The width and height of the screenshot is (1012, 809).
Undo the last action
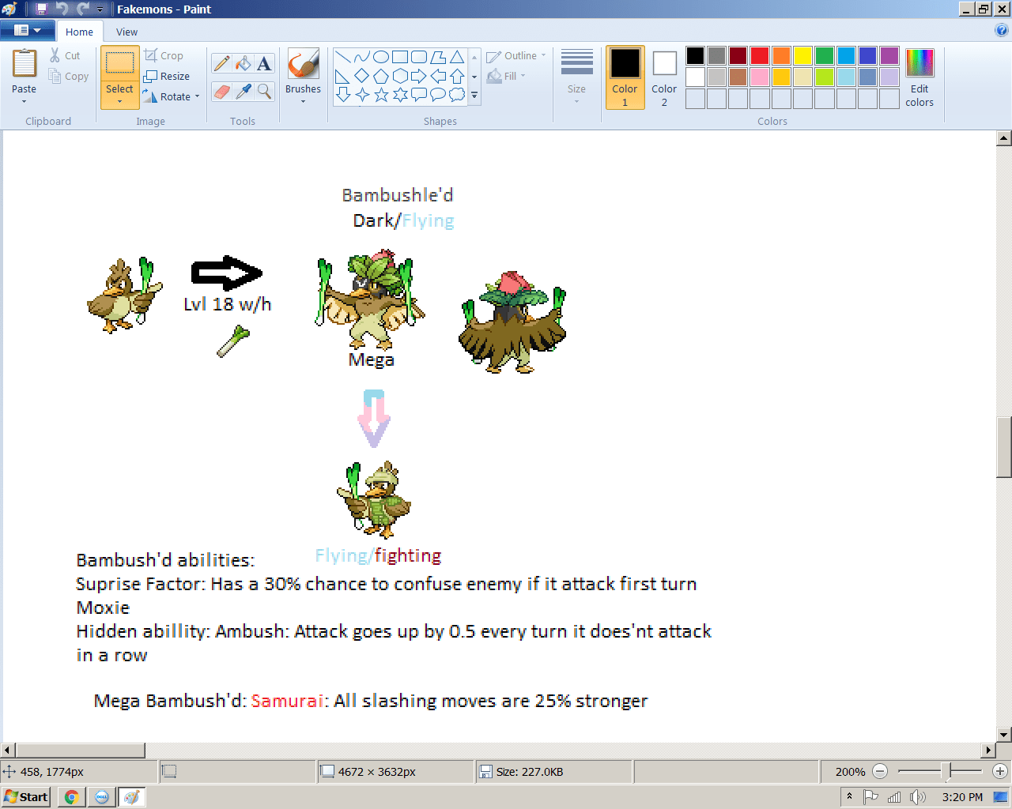[62, 9]
